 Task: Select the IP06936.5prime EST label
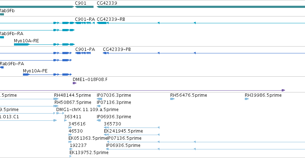coord(123,145)
